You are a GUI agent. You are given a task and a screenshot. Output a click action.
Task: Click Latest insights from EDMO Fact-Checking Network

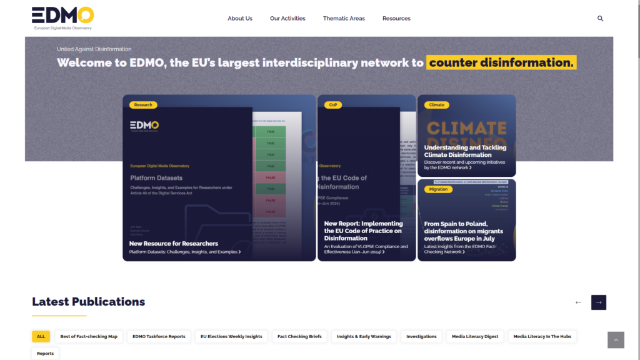pyautogui.click(x=460, y=249)
